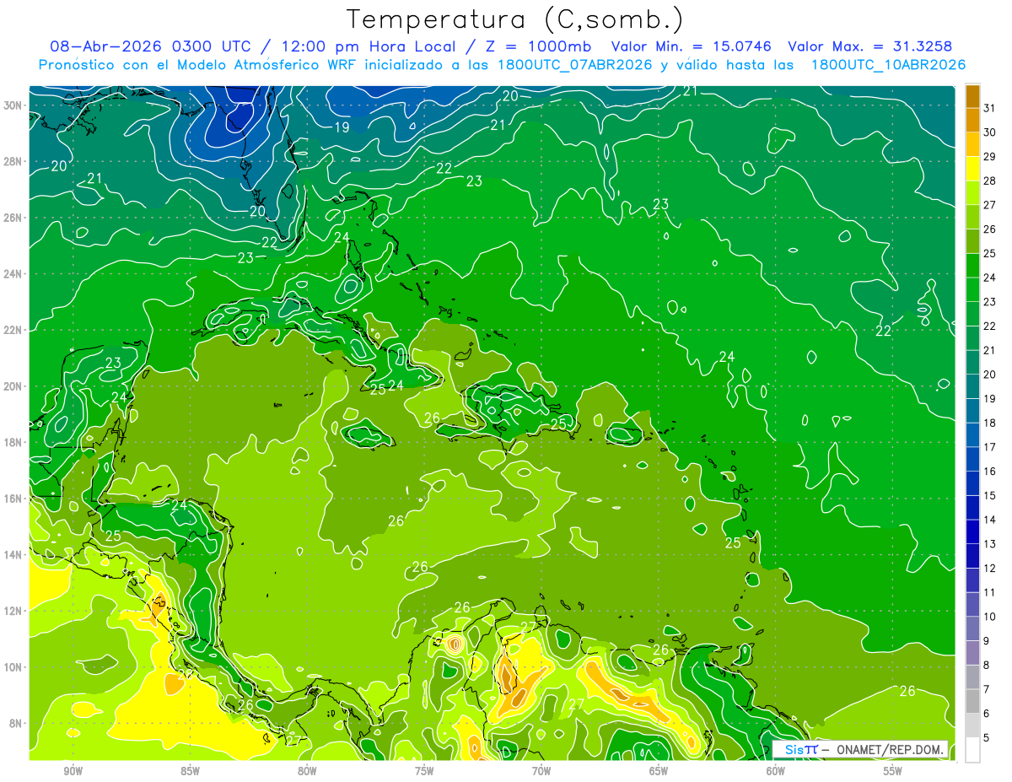Pick the purple legend color near 9
1012x782 pixels.
pos(972,653)
